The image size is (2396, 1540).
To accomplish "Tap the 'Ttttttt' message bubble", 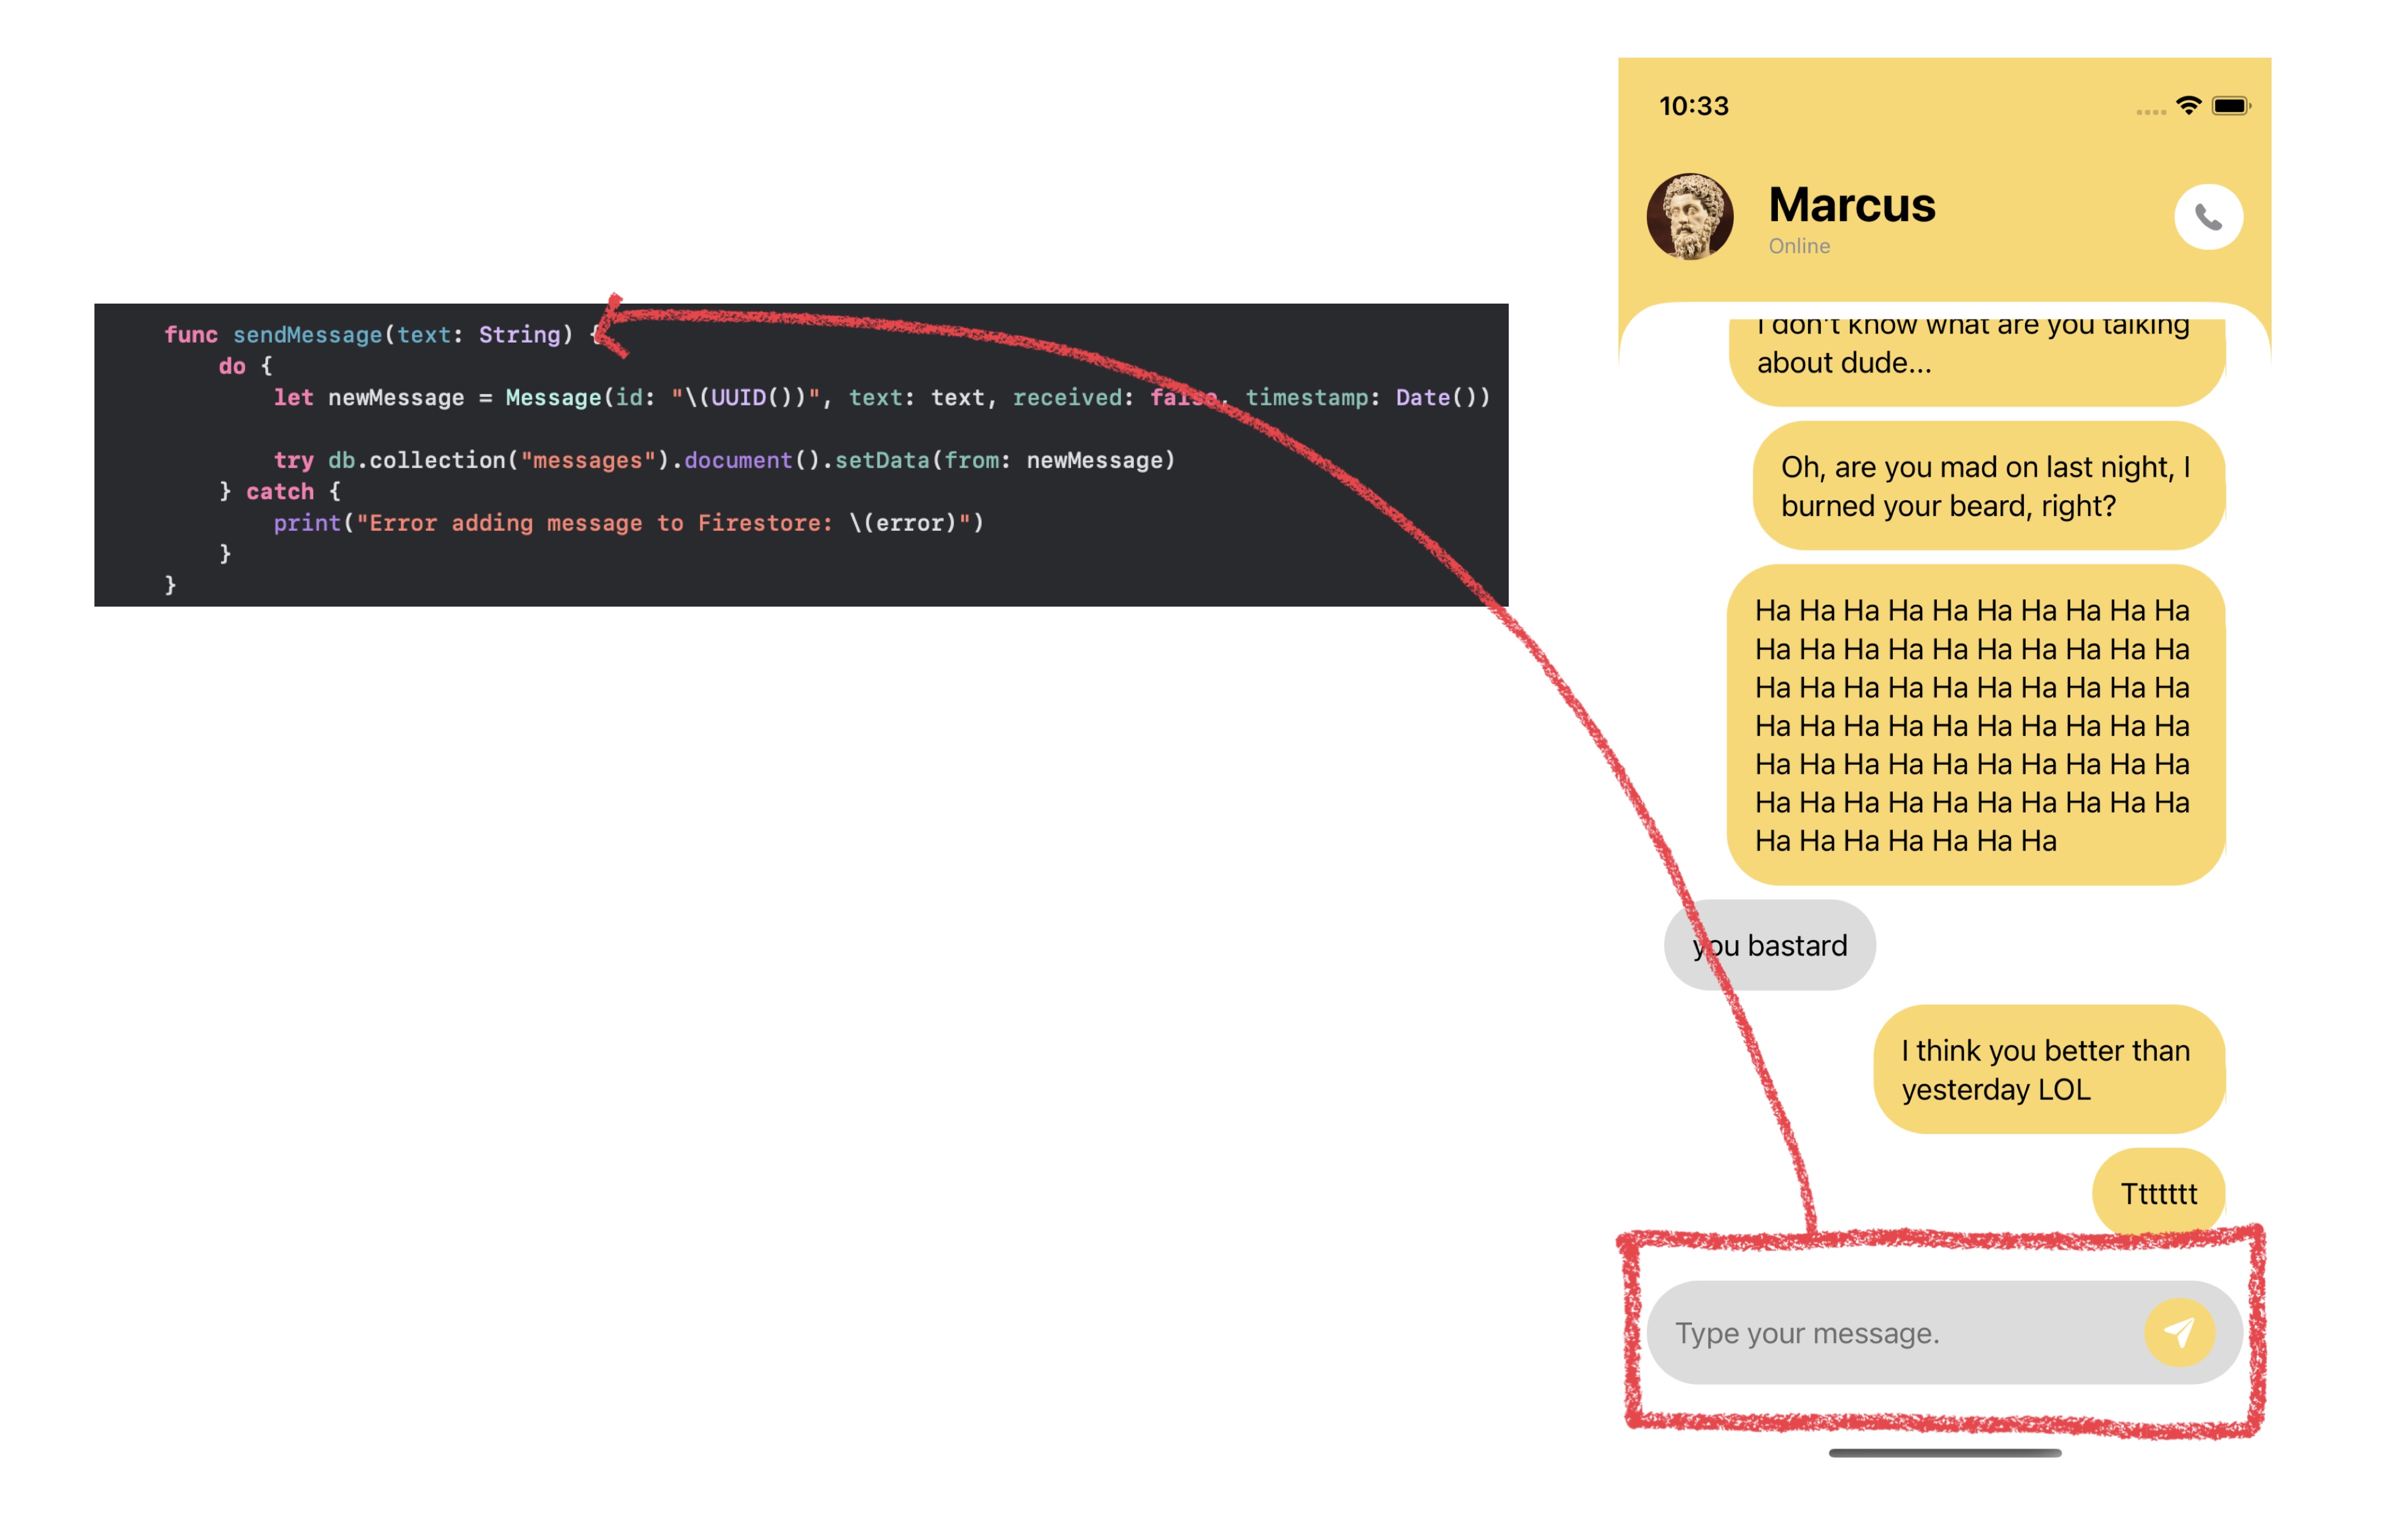I will point(2158,1193).
